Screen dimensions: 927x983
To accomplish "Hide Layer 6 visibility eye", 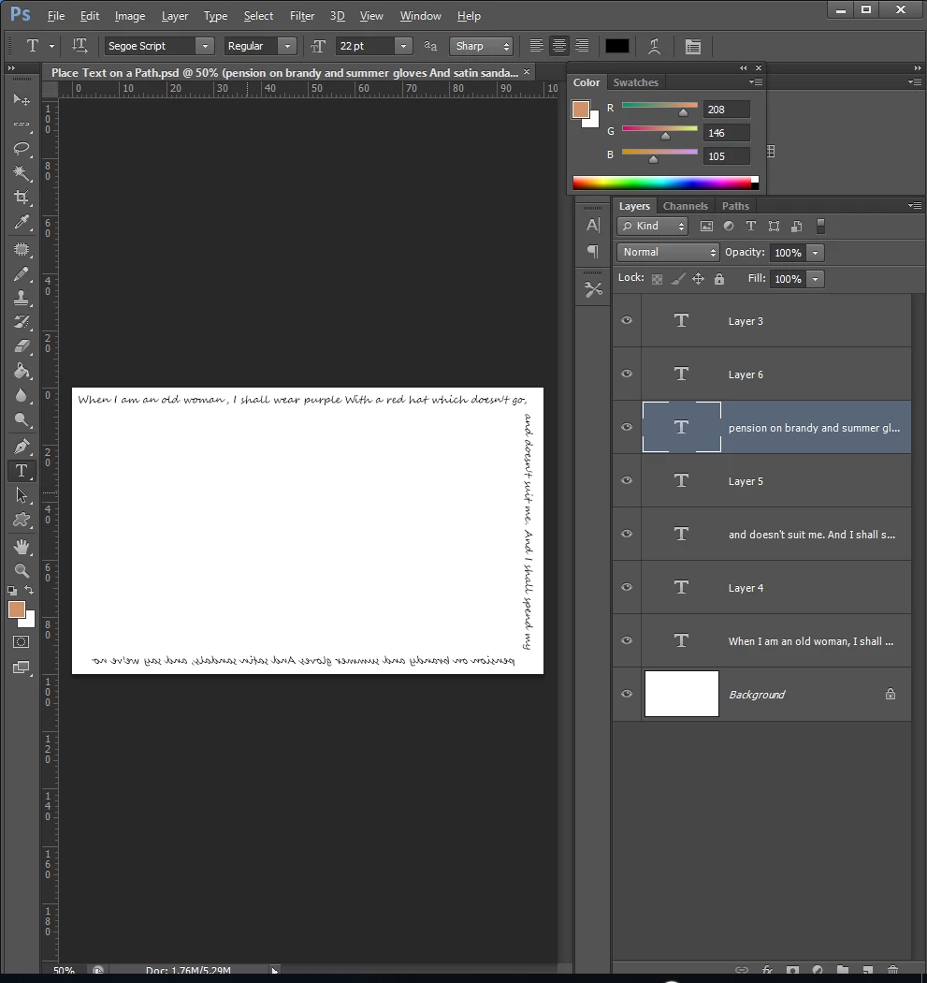I will point(627,374).
